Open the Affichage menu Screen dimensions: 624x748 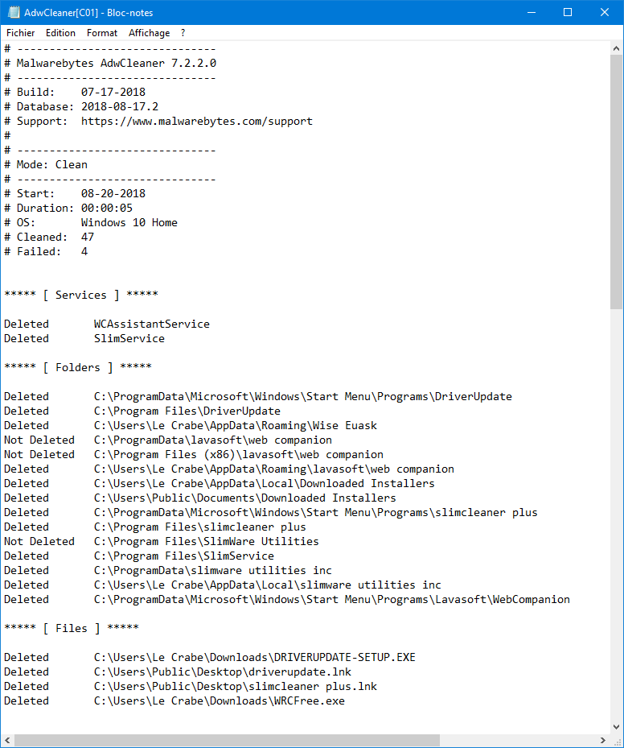pos(149,33)
